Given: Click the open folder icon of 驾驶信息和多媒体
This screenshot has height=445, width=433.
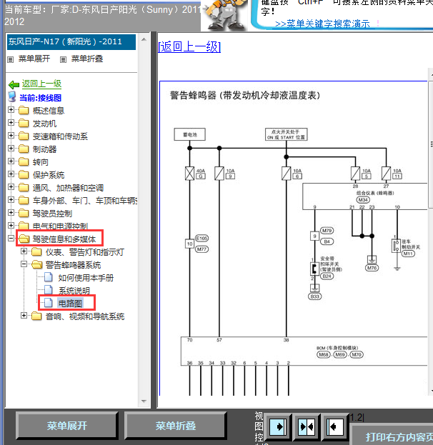Looking at the screenshot, I should click(24, 239).
